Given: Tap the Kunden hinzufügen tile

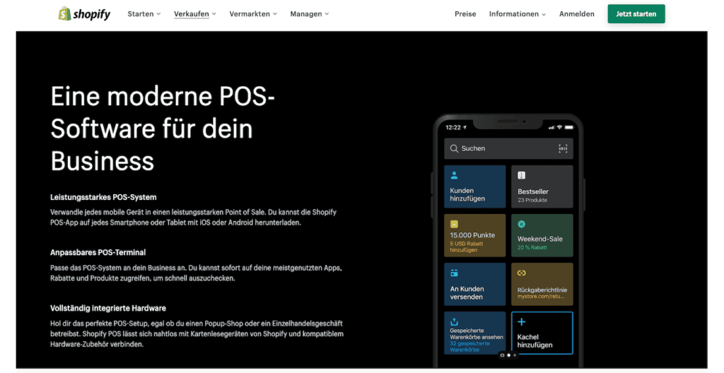Looking at the screenshot, I should [474, 186].
